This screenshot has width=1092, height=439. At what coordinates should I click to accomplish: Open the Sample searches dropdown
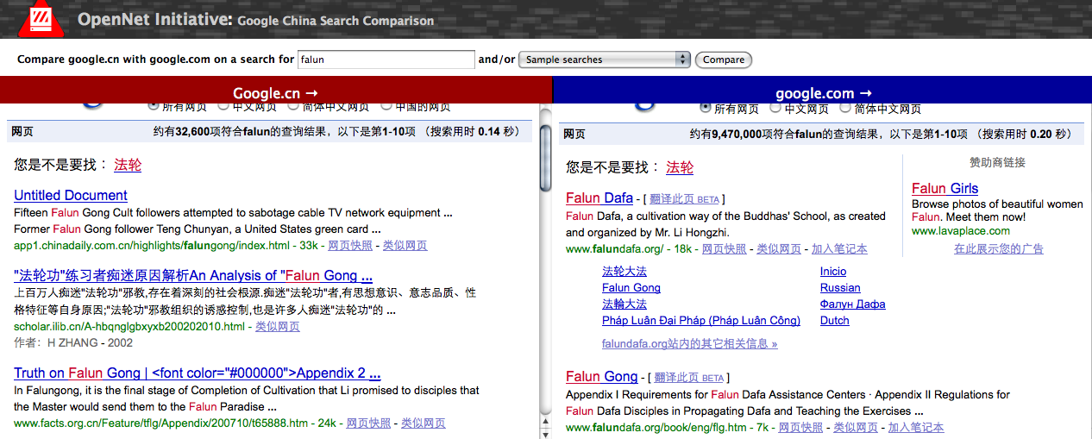(605, 60)
